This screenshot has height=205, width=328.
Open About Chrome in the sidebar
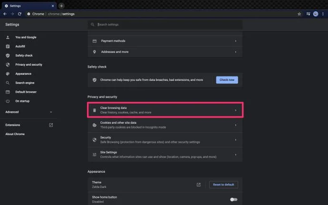[15, 134]
